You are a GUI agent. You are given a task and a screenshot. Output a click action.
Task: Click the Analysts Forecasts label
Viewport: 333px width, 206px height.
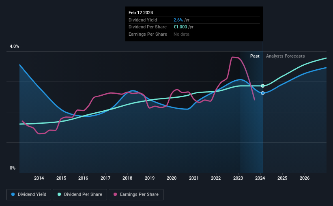(285, 56)
